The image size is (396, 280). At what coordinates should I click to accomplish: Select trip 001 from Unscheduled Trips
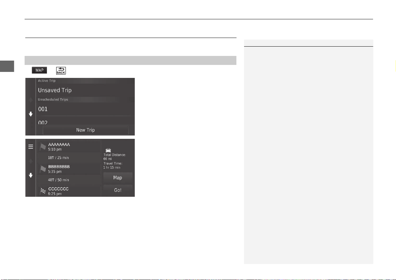tap(85, 109)
